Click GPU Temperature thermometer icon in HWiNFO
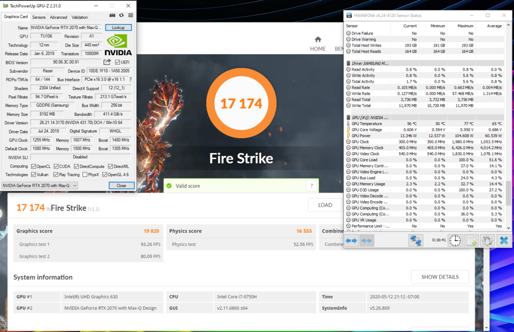 348,123
